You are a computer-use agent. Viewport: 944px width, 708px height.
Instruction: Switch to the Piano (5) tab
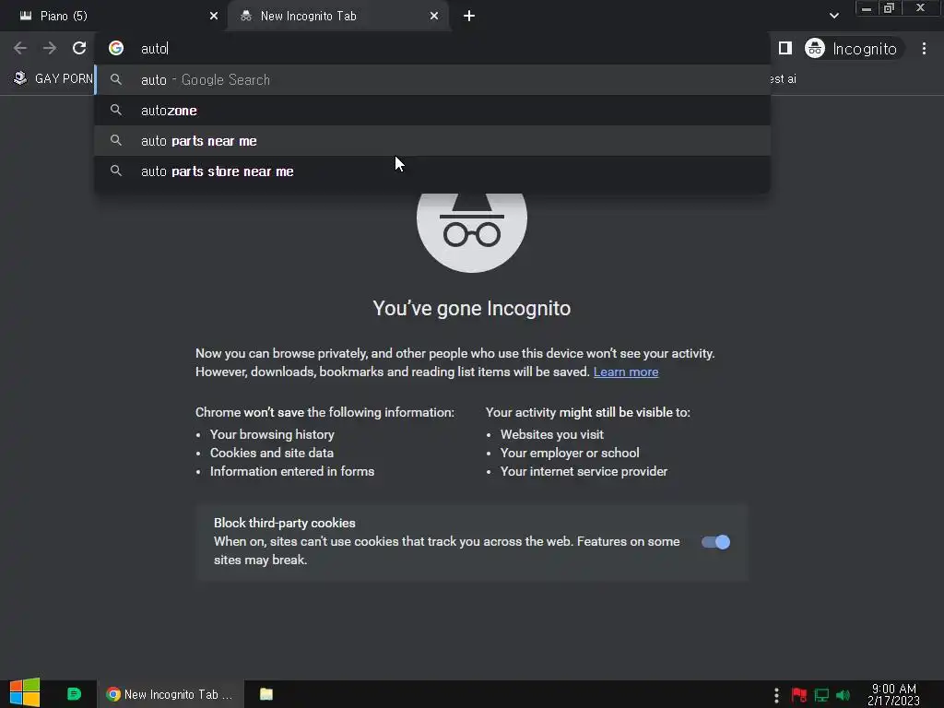click(113, 17)
